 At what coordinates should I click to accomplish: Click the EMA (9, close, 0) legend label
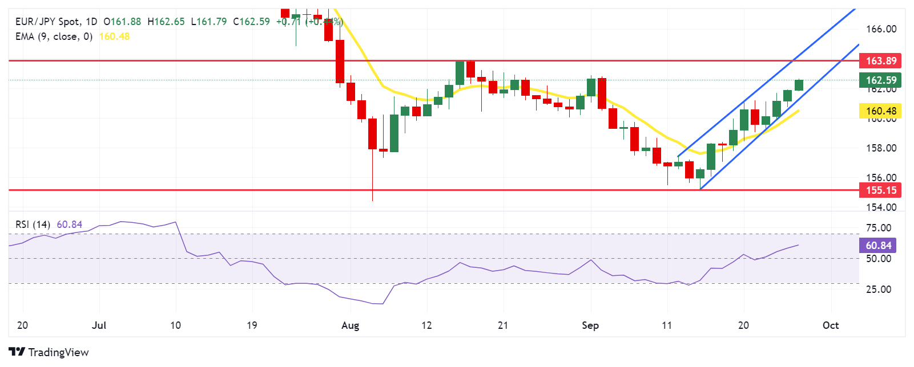point(54,36)
